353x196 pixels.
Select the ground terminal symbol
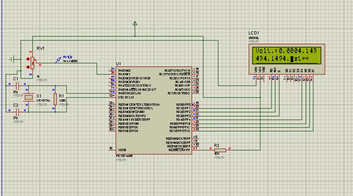point(12,59)
